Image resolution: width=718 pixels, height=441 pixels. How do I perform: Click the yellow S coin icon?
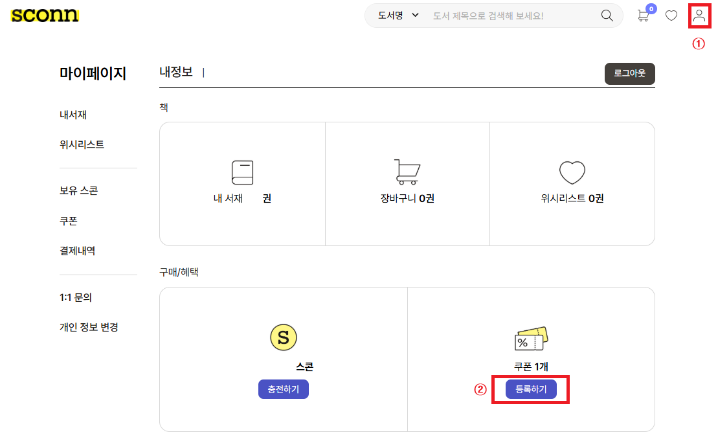tap(283, 337)
